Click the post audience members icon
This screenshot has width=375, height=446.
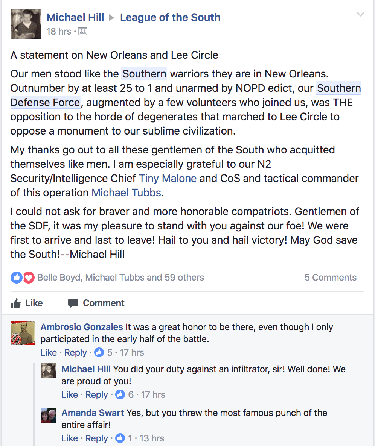point(83,31)
